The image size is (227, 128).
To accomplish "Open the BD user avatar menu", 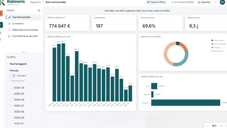I will tap(222, 2).
